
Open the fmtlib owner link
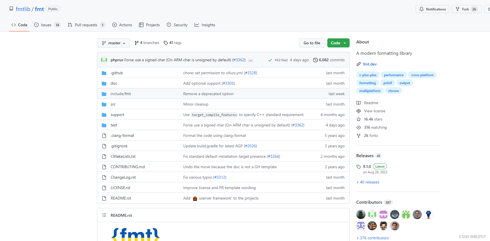click(x=23, y=9)
